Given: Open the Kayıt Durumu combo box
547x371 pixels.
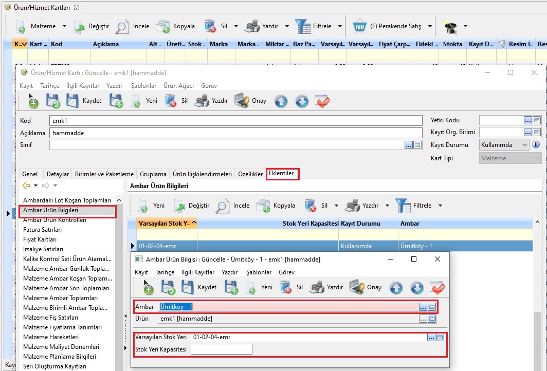Looking at the screenshot, I should (504, 145).
